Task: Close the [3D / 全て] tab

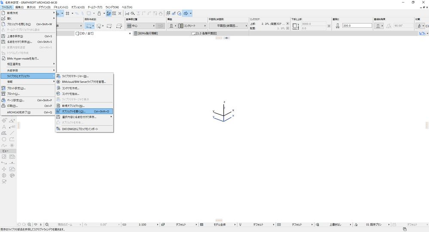Action: (x=130, y=33)
